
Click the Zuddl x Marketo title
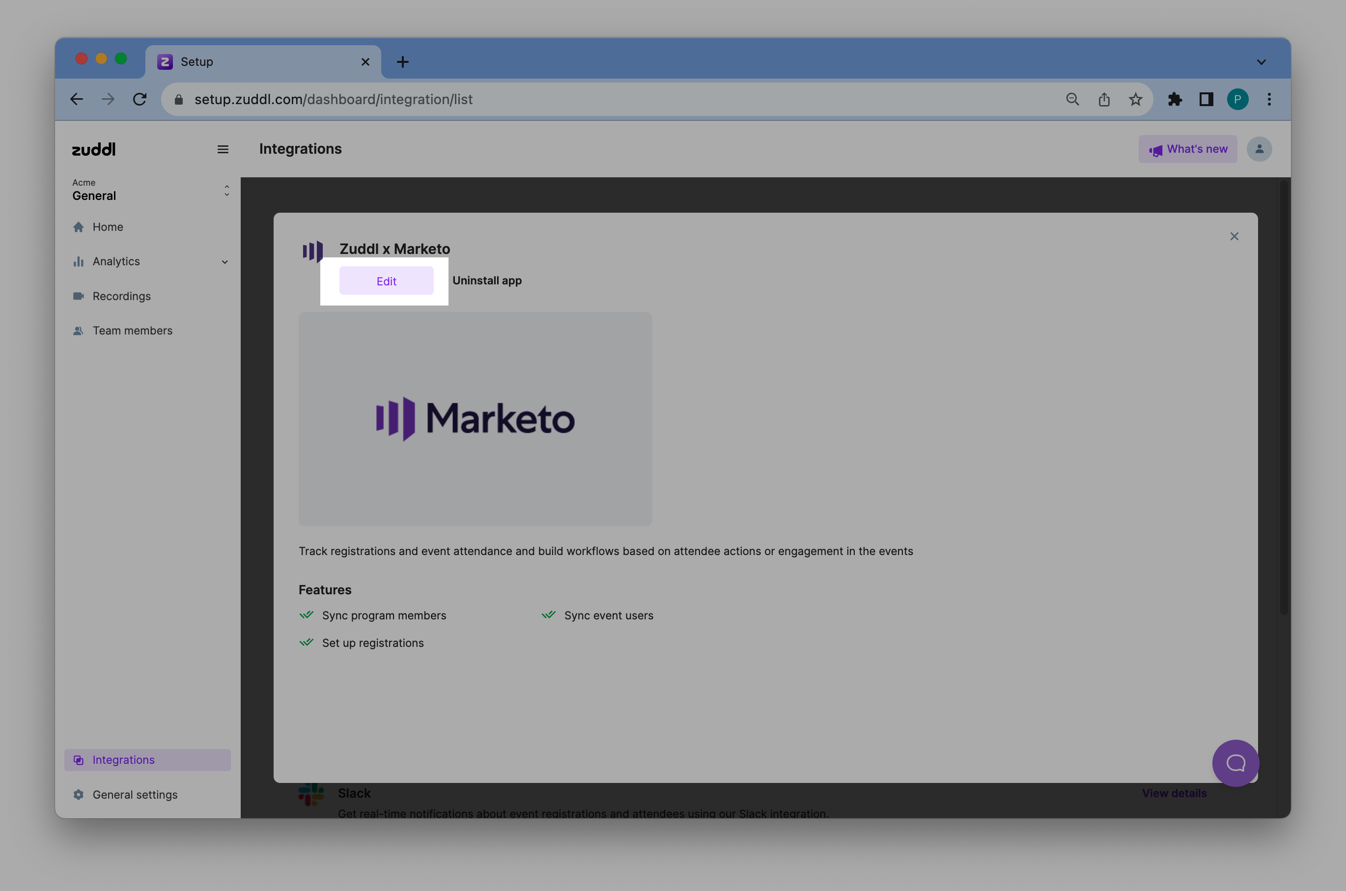(394, 249)
